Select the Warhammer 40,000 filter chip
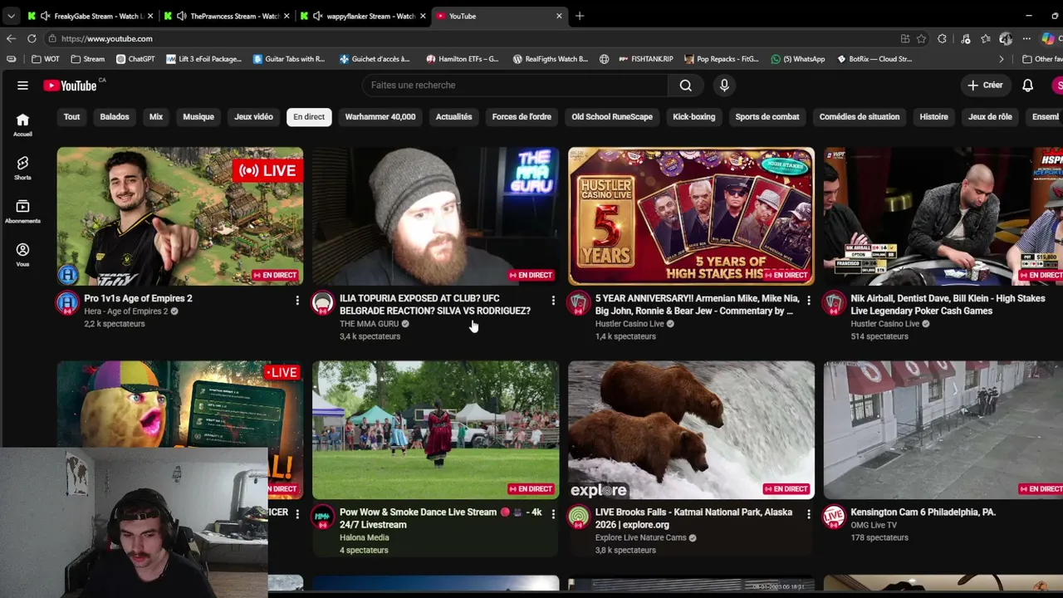 (380, 117)
